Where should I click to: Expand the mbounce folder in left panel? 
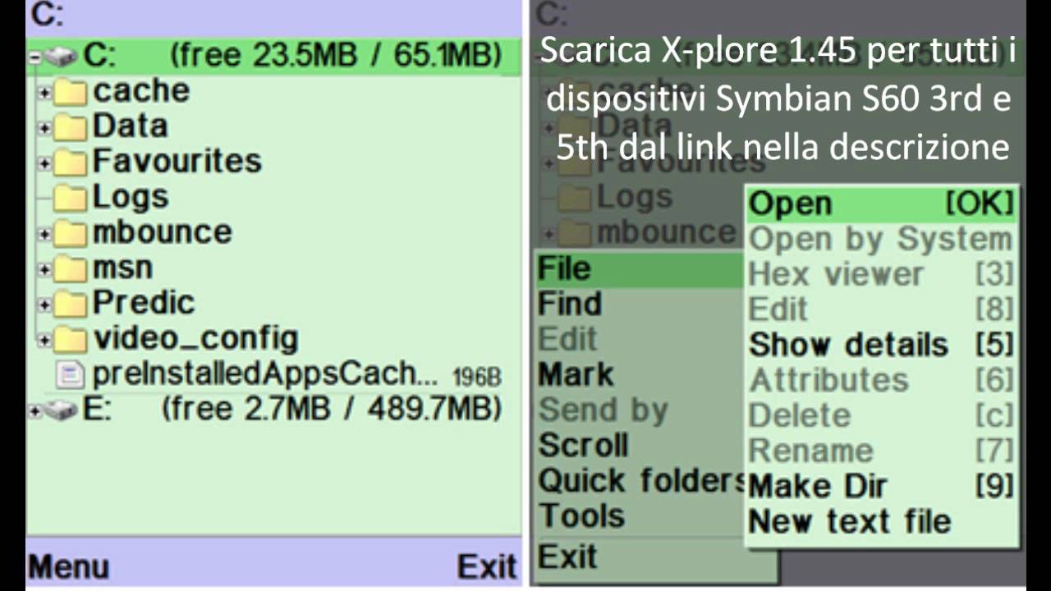click(45, 235)
